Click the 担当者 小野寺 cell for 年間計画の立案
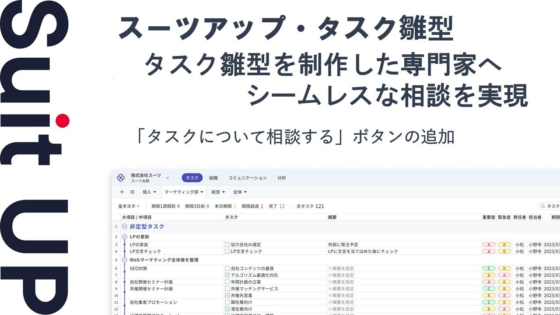 pyautogui.click(x=535, y=282)
